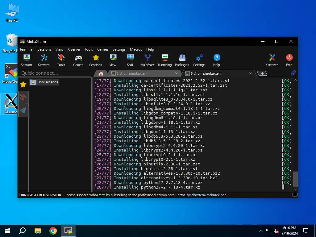
Task: Open the Tools menu
Action: [89, 49]
